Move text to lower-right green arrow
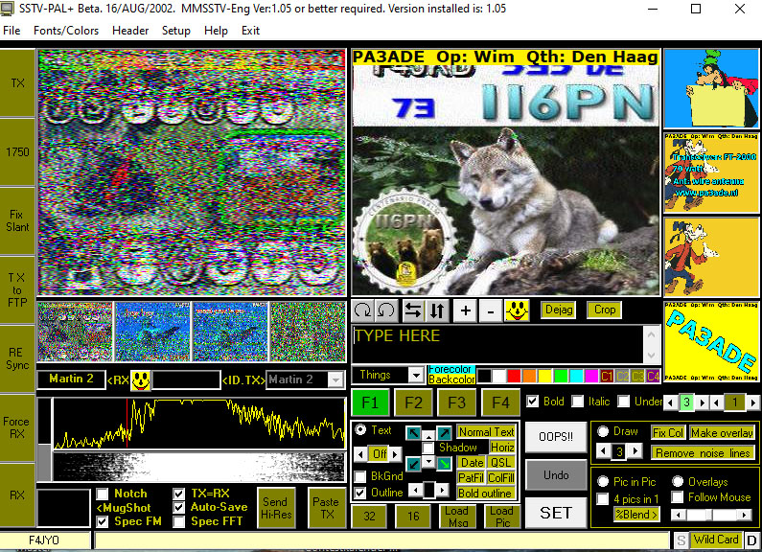Screen dimensions: 762x552 [444, 464]
